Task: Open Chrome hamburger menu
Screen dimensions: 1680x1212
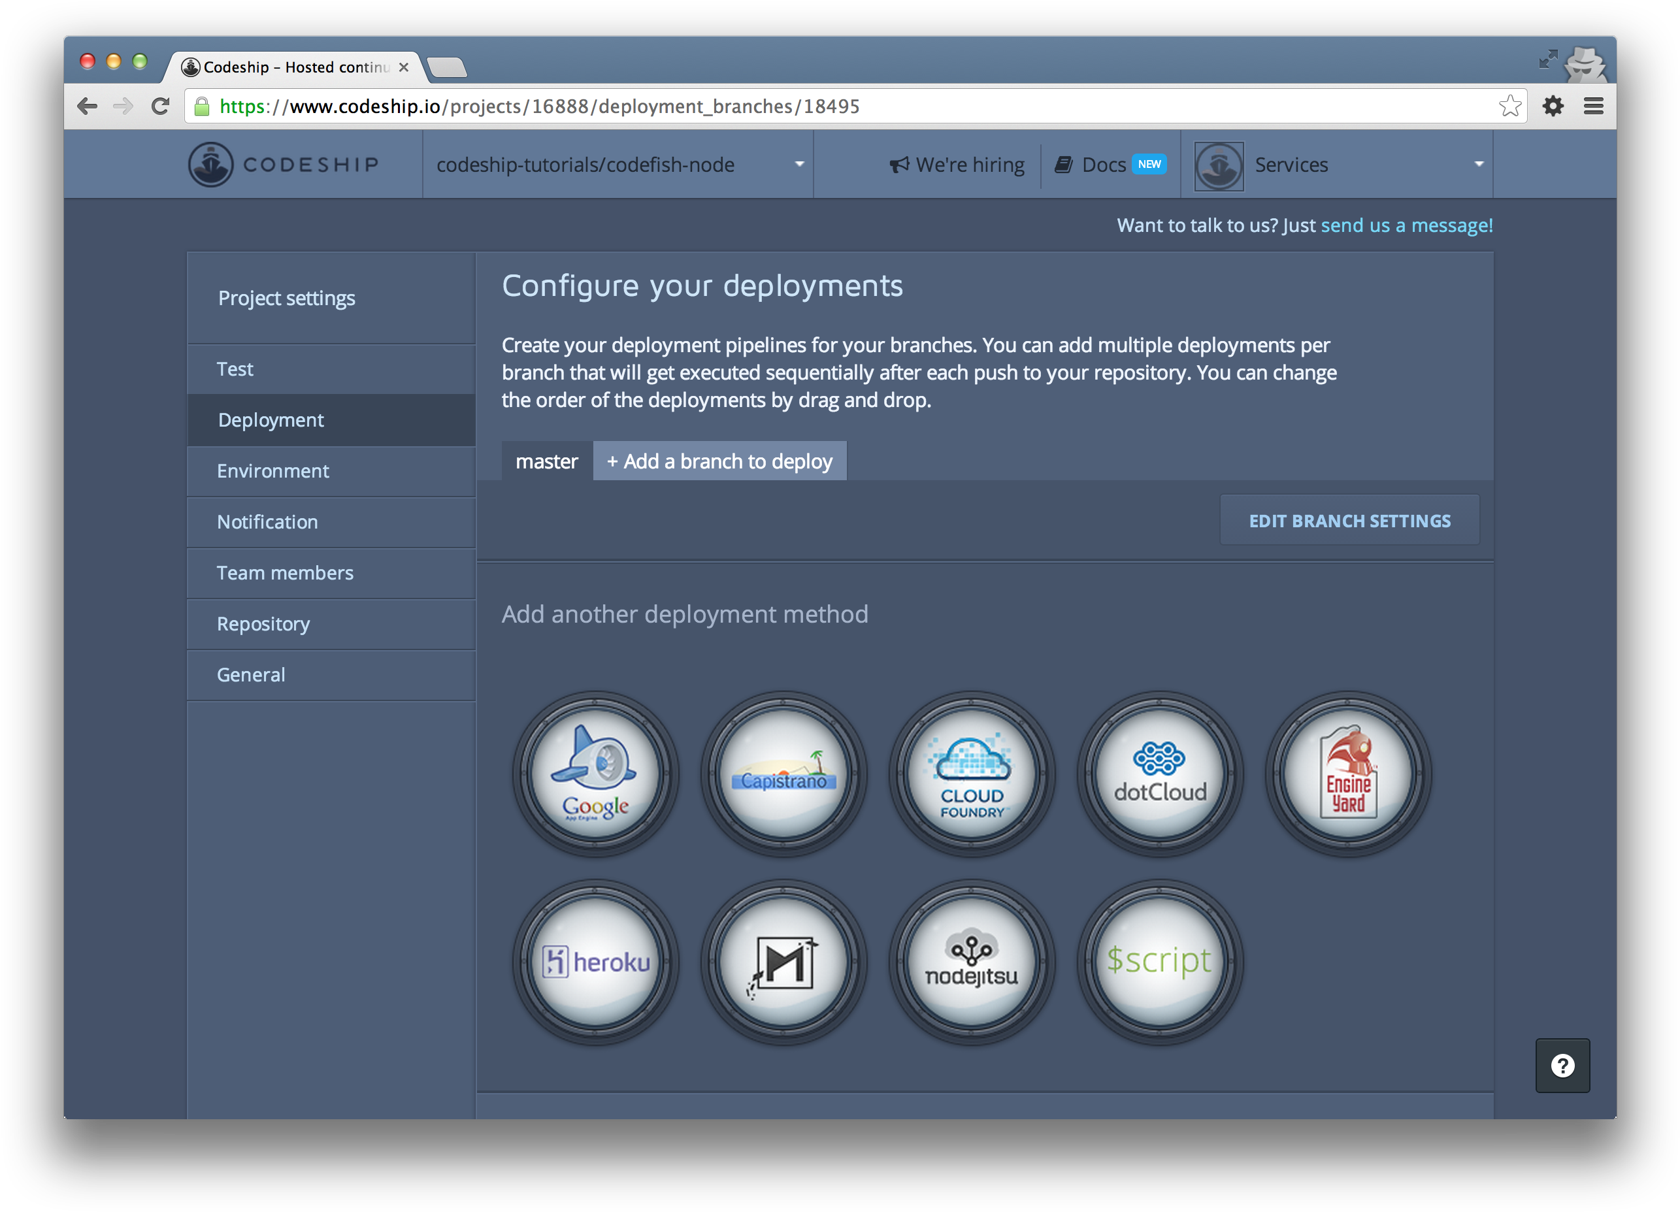Action: (1593, 106)
